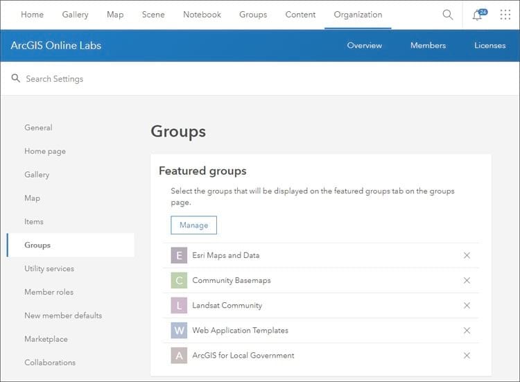This screenshot has height=382, width=520.
Task: Go to the Gallery page in top navigation
Action: click(x=75, y=15)
